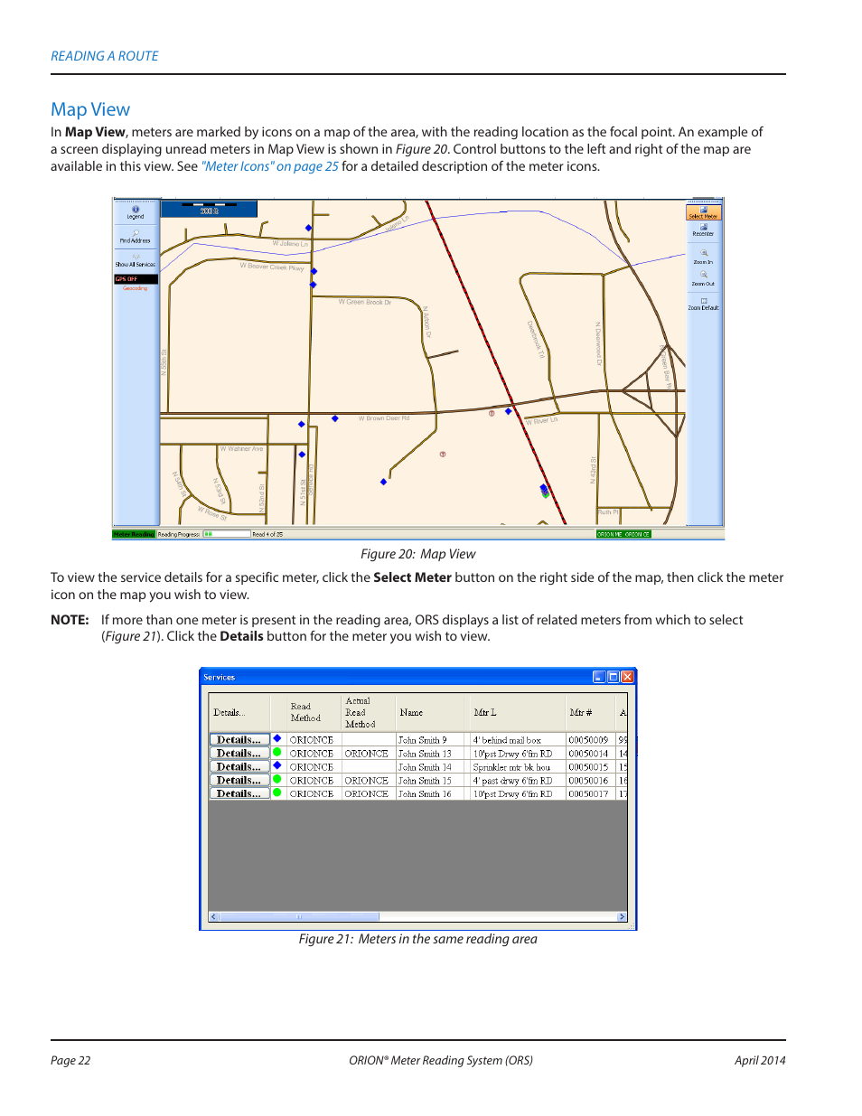The image size is (862, 1116).
Task: Select green-blue meter cluster near railroad bottom
Action: click(544, 492)
